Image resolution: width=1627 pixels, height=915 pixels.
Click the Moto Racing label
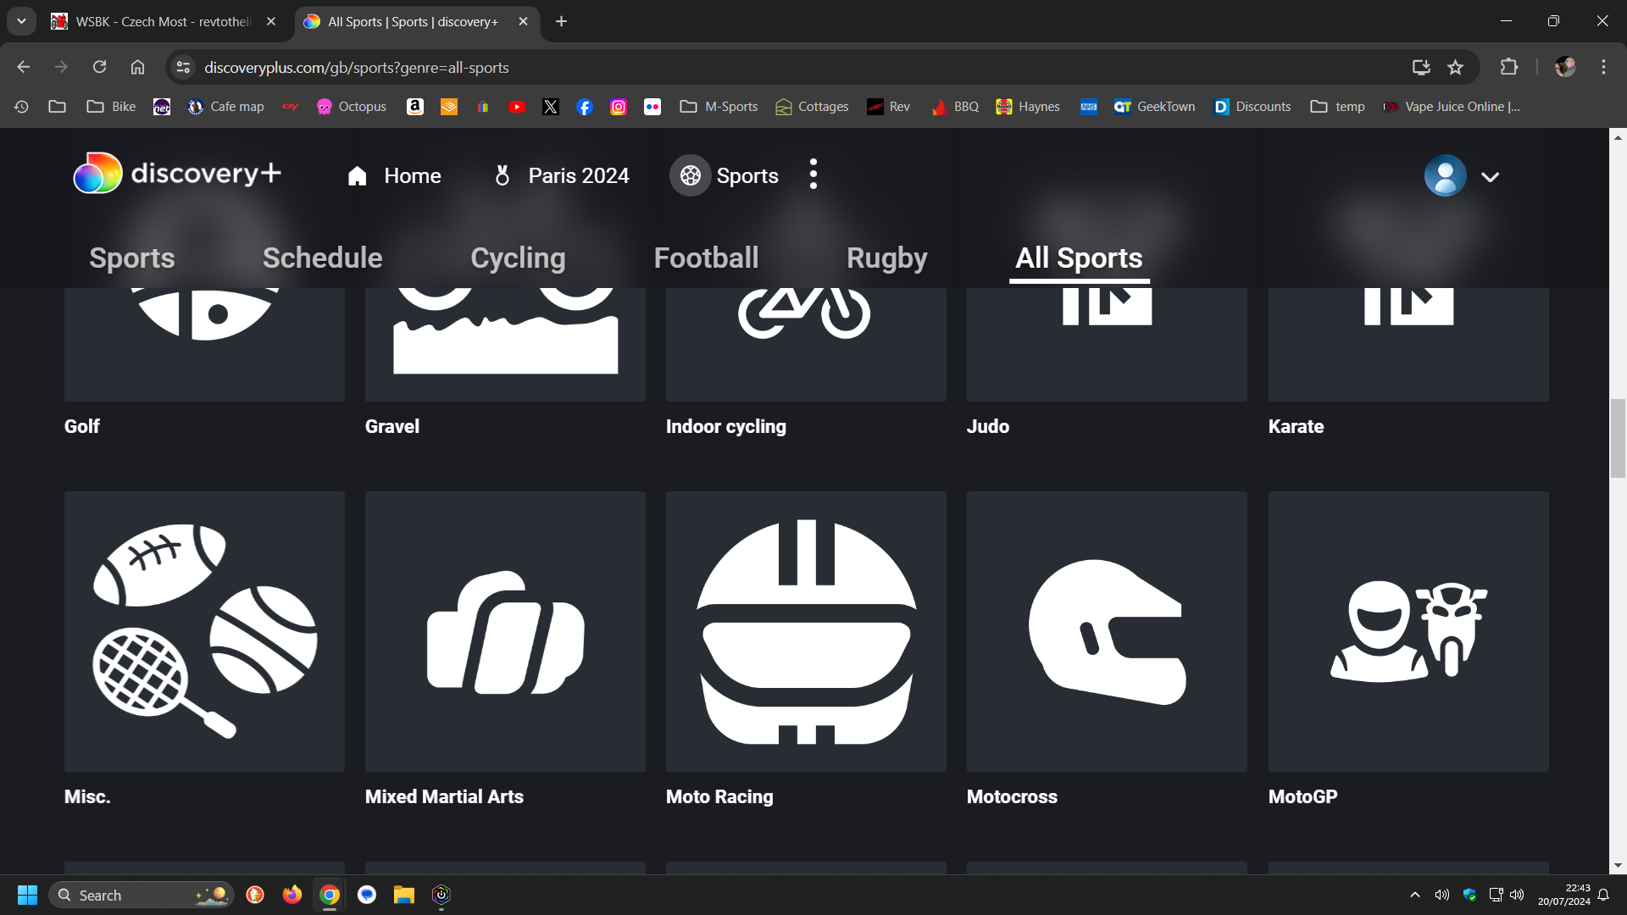pos(719,796)
